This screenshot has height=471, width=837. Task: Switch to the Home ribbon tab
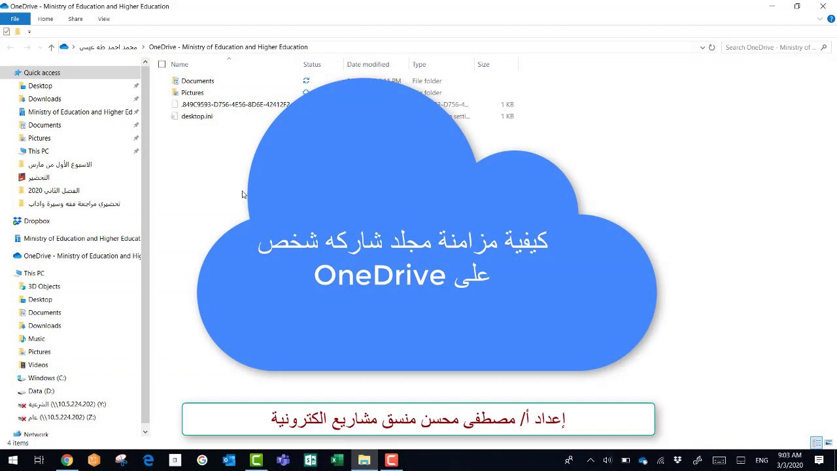(x=45, y=19)
